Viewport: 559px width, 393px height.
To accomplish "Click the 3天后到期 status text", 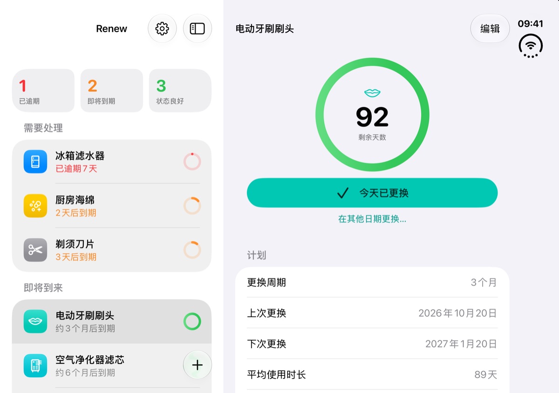I will pos(76,257).
